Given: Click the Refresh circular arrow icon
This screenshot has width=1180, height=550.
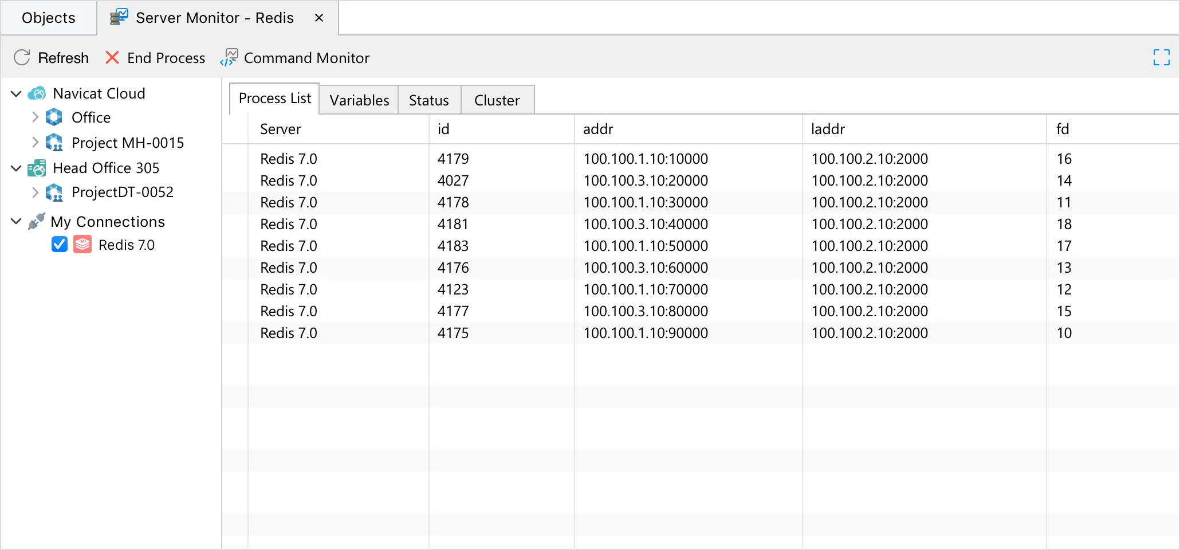Looking at the screenshot, I should (x=22, y=57).
